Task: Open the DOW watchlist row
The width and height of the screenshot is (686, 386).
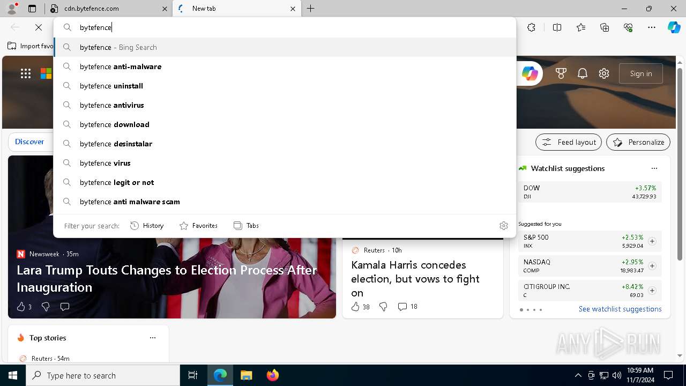Action: pyautogui.click(x=590, y=192)
